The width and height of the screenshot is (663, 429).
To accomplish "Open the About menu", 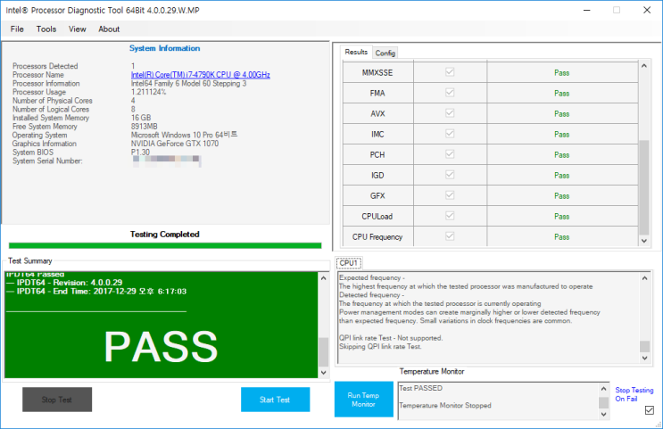I will click(x=109, y=29).
